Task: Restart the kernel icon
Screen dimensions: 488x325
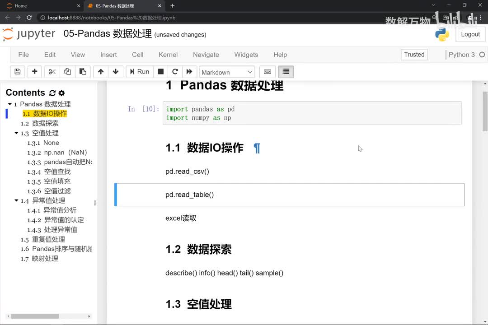Action: 175,72
